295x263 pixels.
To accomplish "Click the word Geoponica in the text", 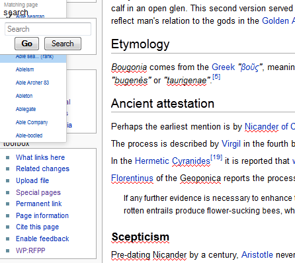I will (x=200, y=178).
